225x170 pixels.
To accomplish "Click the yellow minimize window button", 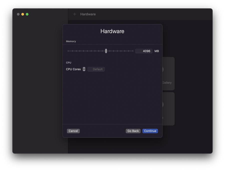I will 23,14.
